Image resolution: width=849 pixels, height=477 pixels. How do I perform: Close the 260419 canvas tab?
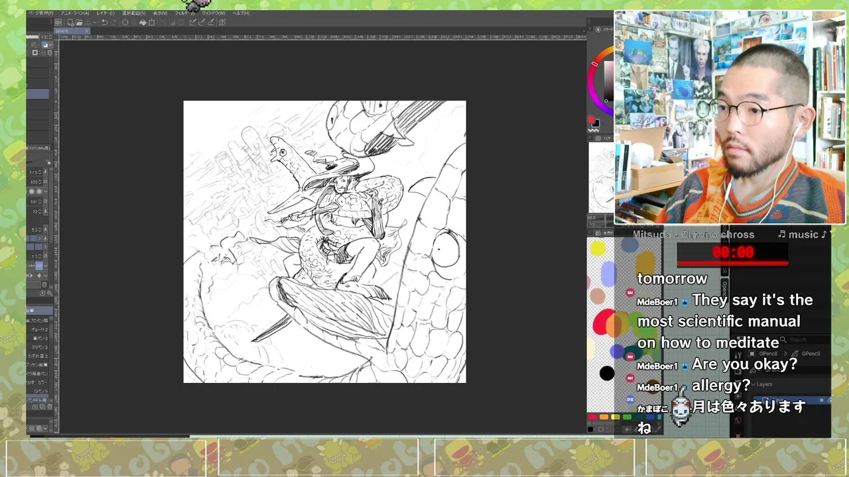click(86, 31)
